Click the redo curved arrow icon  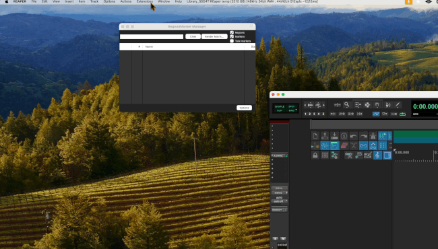pyautogui.click(x=363, y=136)
